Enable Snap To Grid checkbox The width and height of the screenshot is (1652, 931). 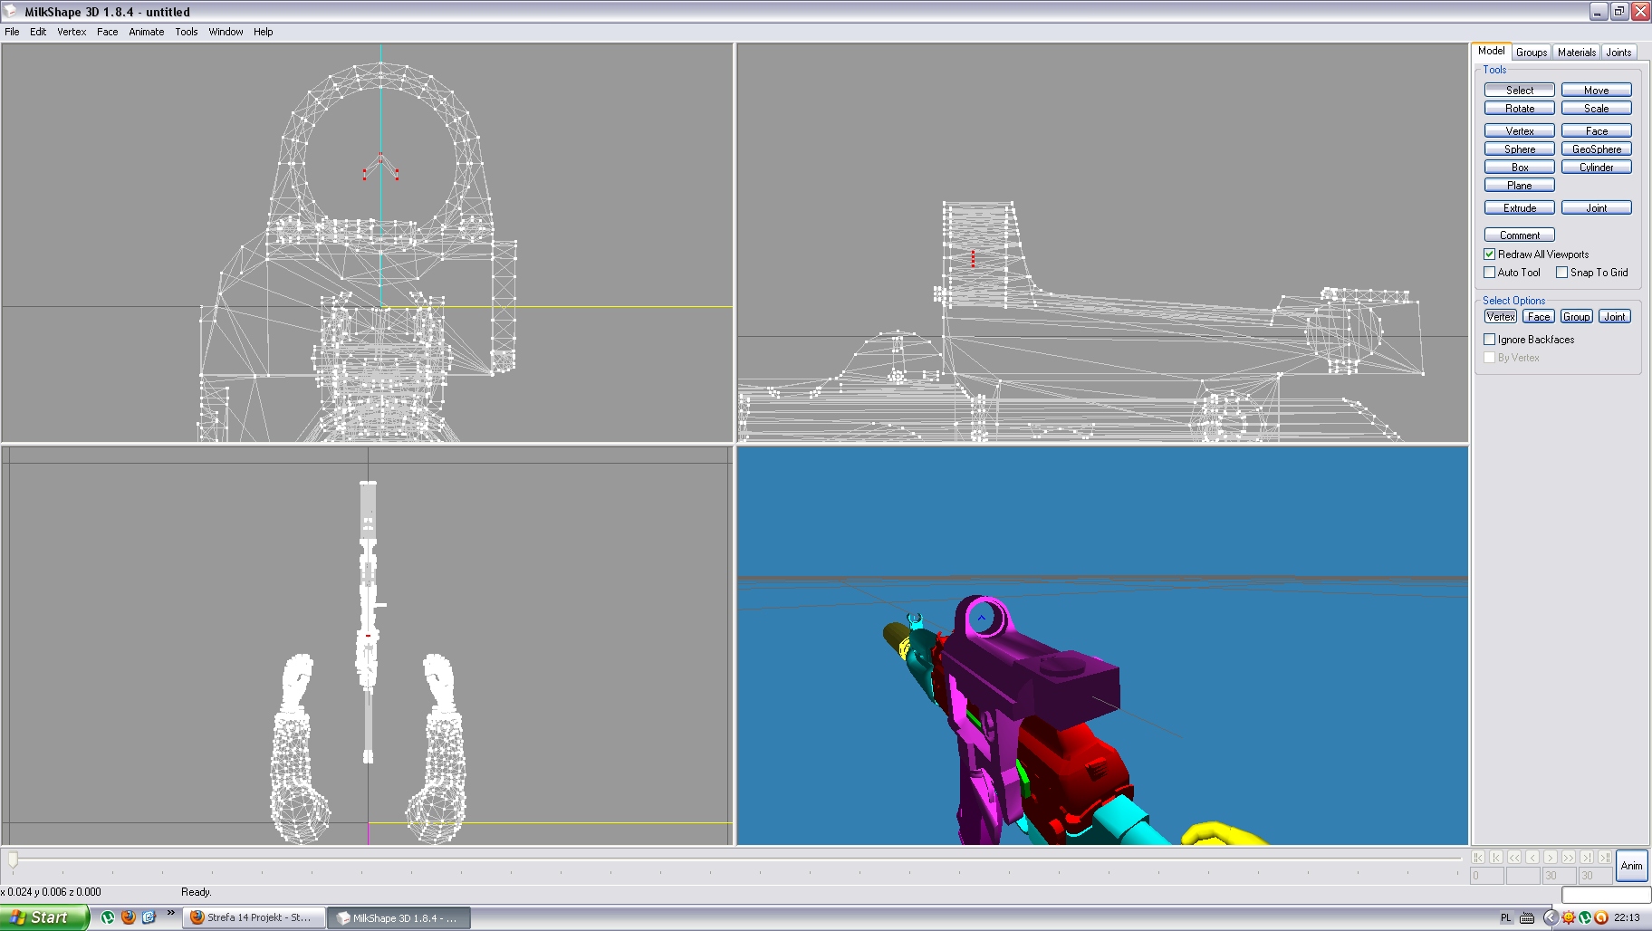click(x=1561, y=273)
